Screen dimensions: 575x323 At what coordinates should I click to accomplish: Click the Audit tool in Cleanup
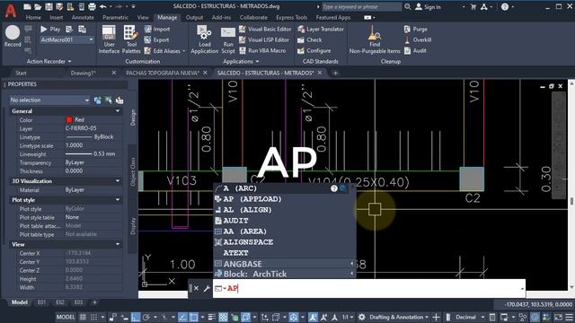pyautogui.click(x=415, y=50)
